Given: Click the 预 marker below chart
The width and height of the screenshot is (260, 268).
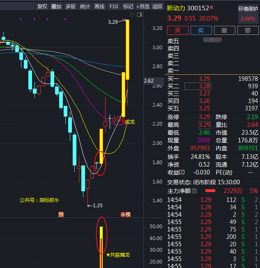Looking at the screenshot, I should [61, 214].
